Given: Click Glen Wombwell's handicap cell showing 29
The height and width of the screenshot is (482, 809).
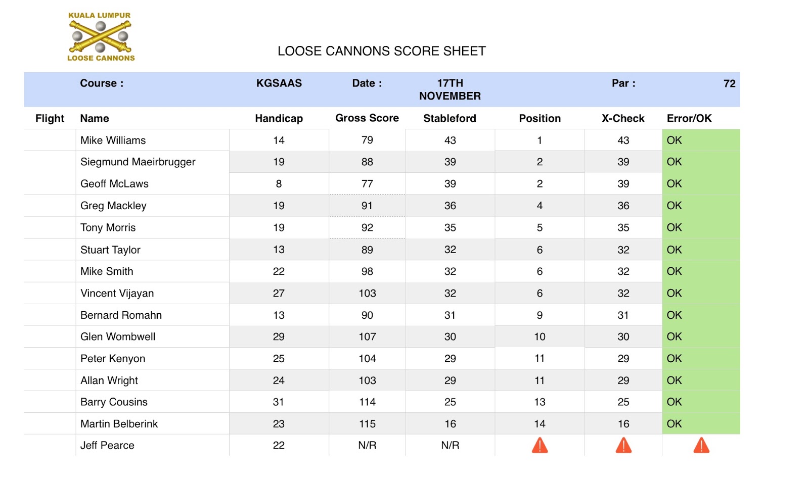Looking at the screenshot, I should click(x=279, y=337).
